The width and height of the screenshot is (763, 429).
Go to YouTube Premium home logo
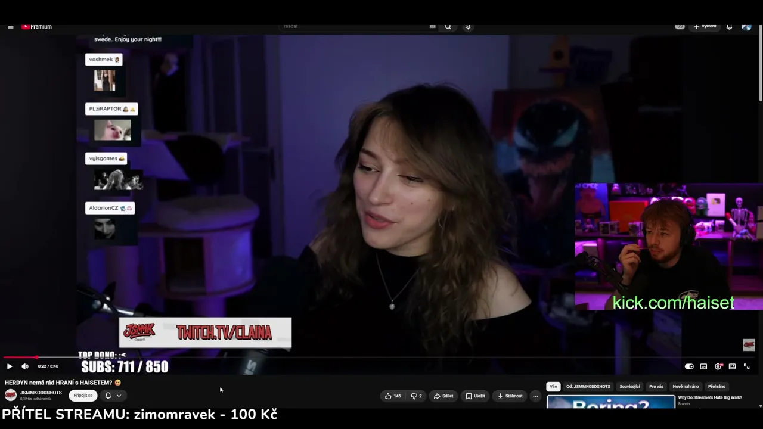click(x=37, y=27)
